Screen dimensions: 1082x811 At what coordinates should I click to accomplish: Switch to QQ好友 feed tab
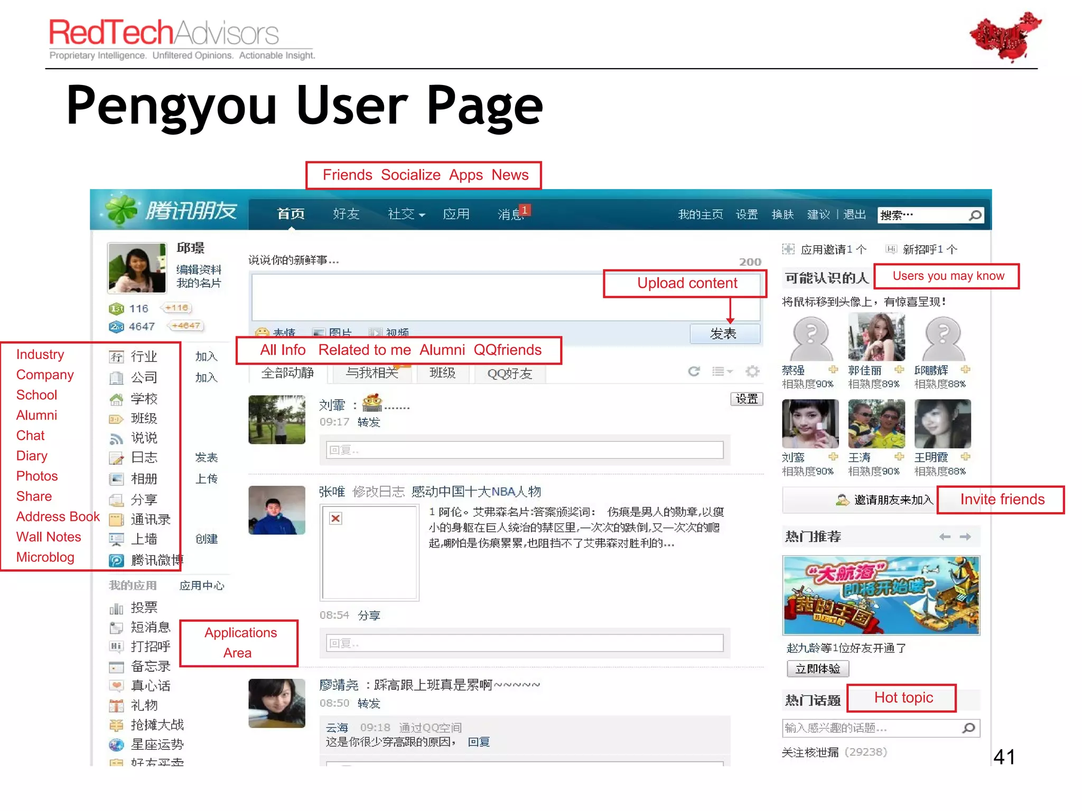(x=509, y=373)
